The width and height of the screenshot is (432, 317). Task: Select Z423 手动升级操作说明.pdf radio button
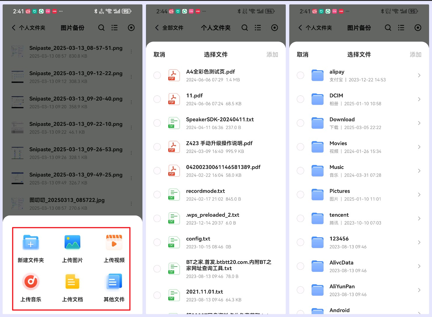[x=157, y=147]
